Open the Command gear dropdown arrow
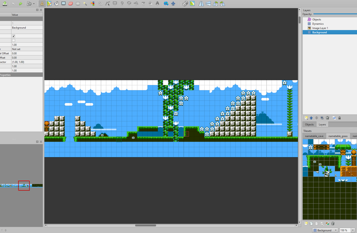The image size is (357, 233). click(x=34, y=4)
